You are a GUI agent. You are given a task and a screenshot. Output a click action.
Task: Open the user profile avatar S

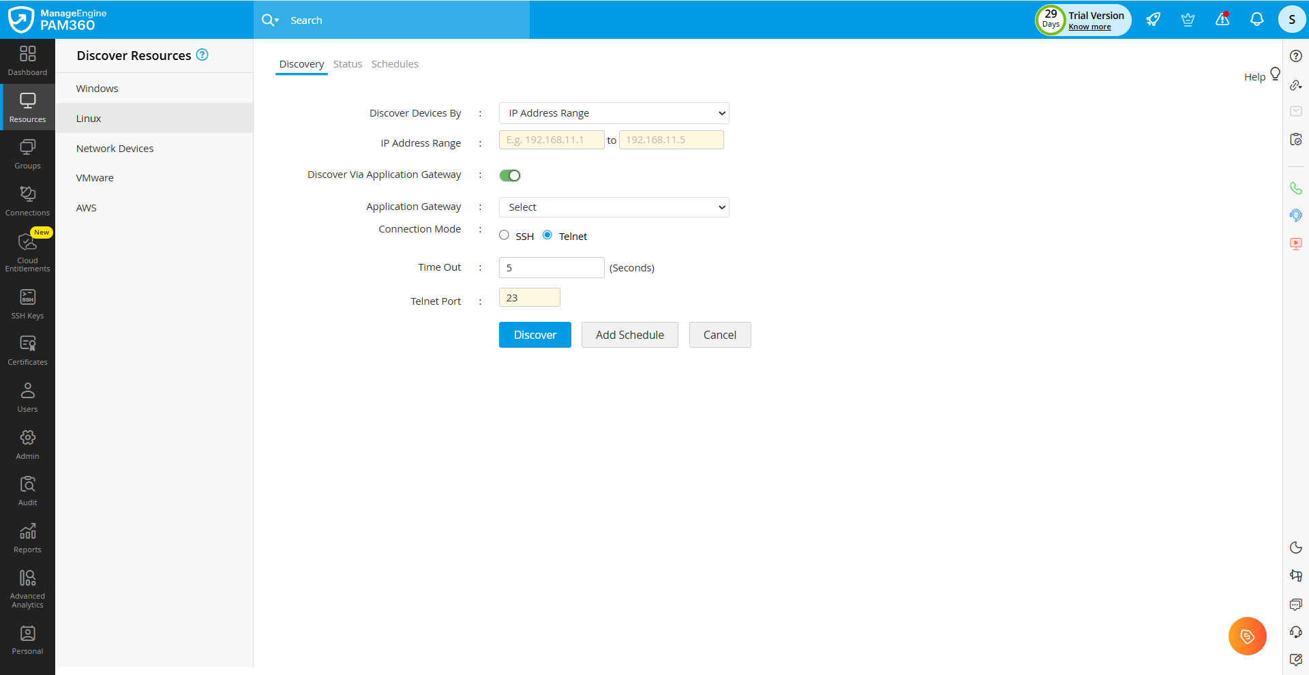(x=1292, y=20)
